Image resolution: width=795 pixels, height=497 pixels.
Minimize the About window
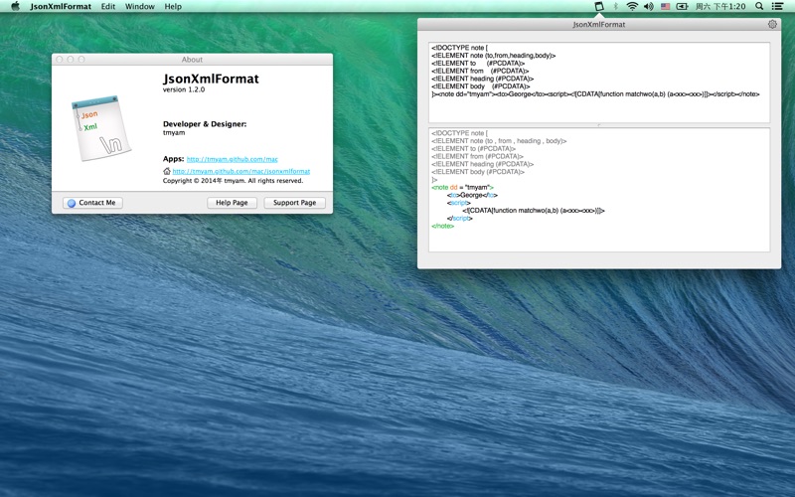coord(71,60)
